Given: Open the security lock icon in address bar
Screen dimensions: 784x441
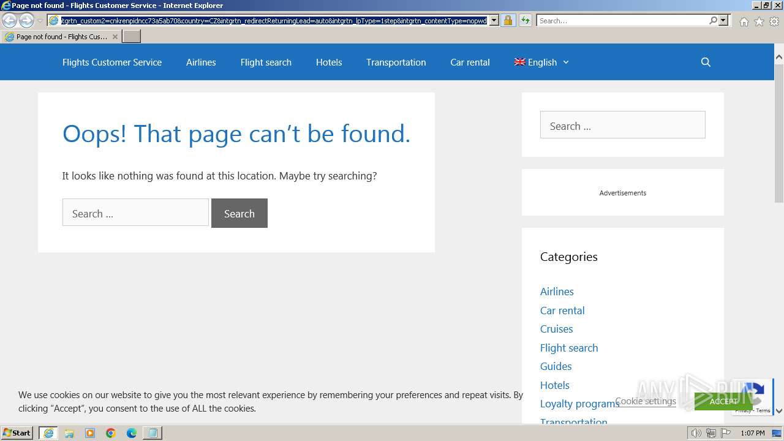Looking at the screenshot, I should click(508, 21).
